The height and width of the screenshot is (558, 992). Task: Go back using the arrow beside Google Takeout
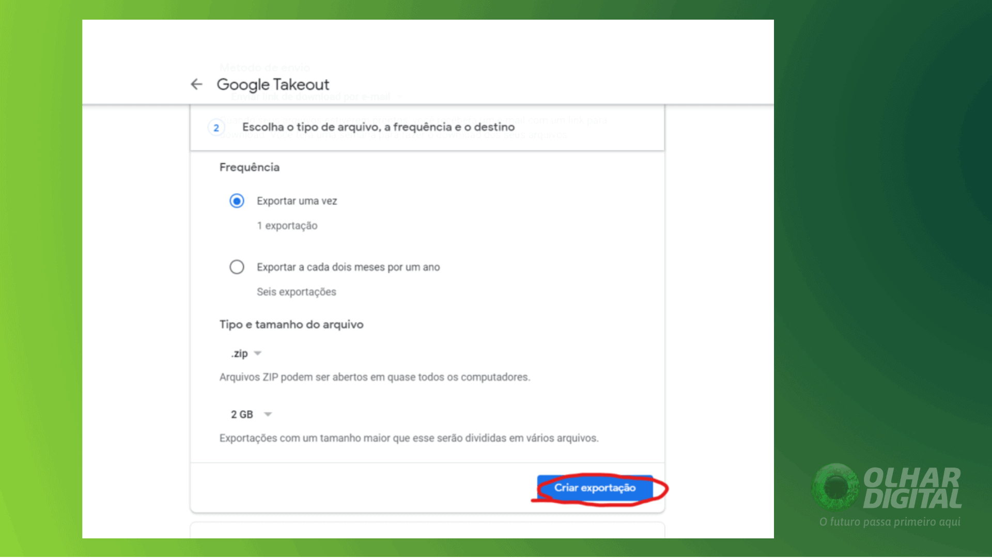point(196,84)
